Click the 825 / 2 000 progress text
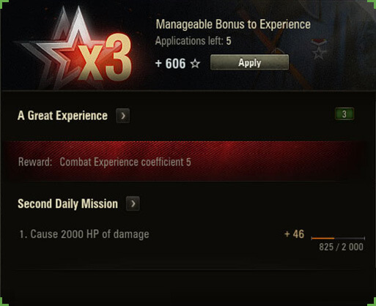Viewport: 376px width, 306px height. pos(341,247)
